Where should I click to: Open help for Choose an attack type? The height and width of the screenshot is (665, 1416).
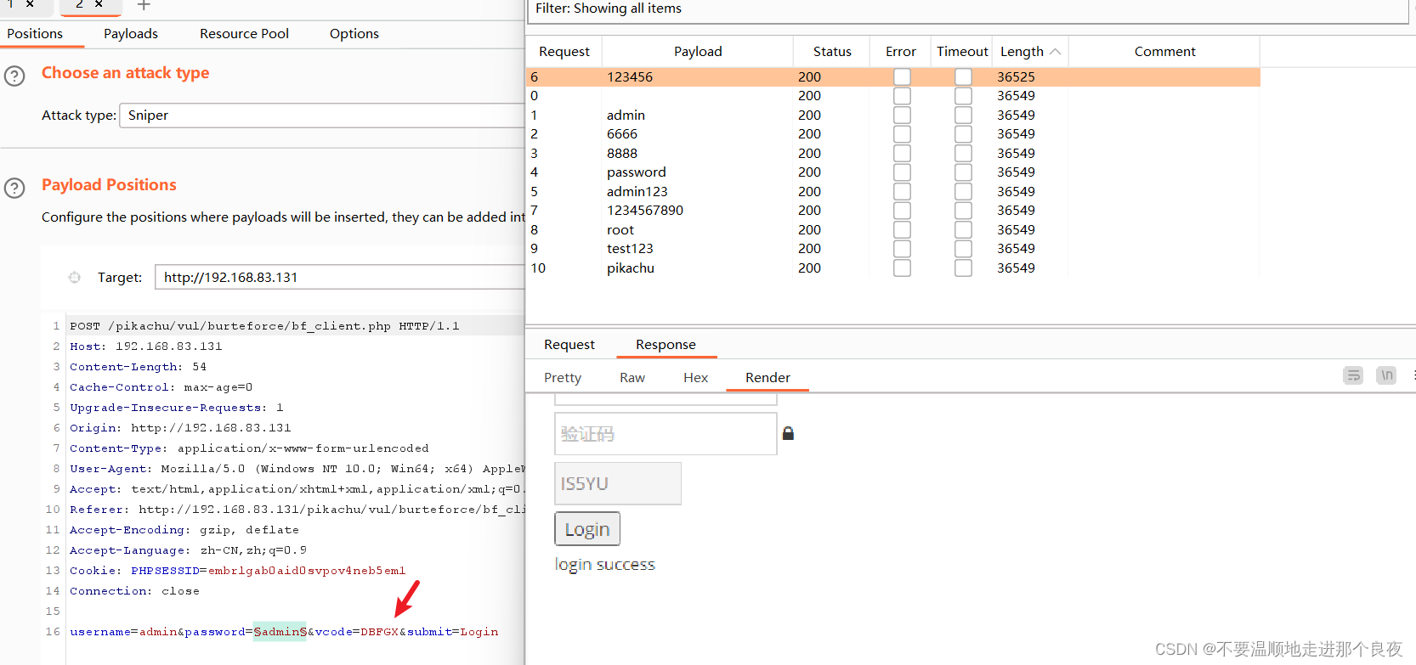point(14,76)
